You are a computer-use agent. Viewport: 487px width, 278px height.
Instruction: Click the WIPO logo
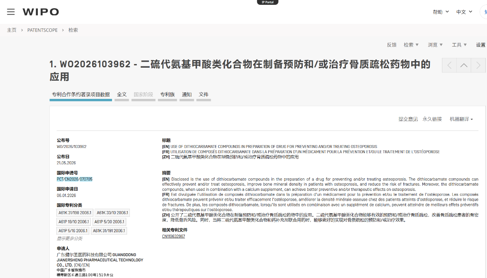click(41, 12)
